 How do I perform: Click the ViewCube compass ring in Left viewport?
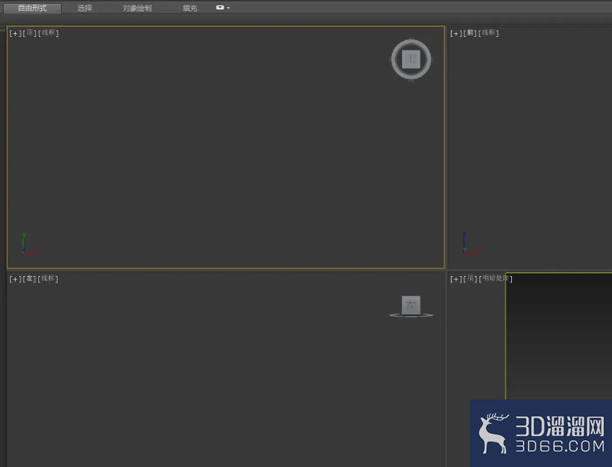411,315
